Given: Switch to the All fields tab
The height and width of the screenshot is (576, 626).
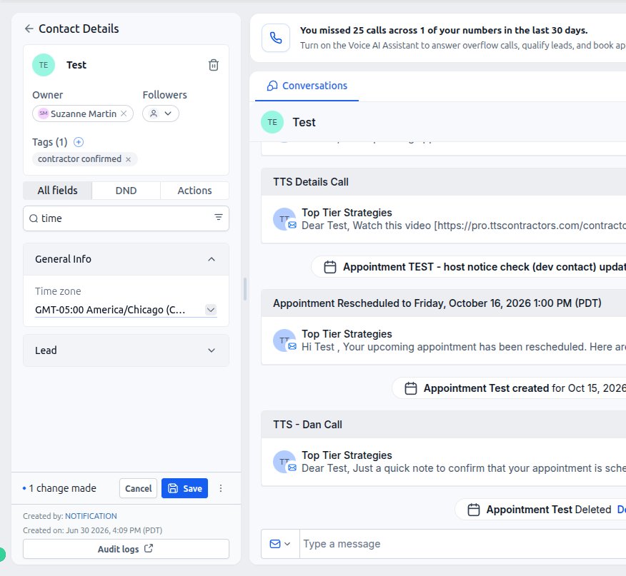Looking at the screenshot, I should pos(57,191).
